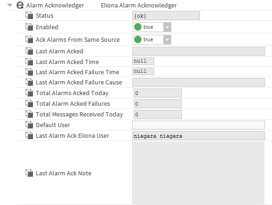Click cube icon beside Total Messages Received Today

pos(29,114)
